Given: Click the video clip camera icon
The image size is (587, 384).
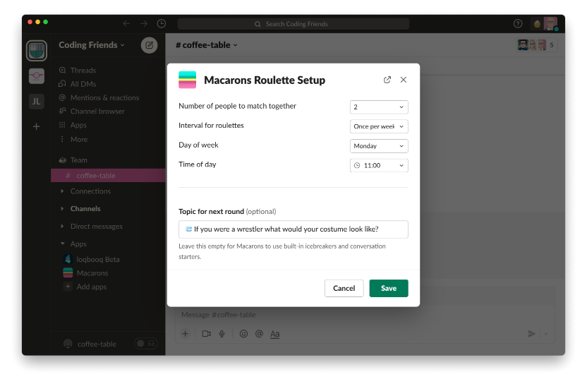Looking at the screenshot, I should point(206,333).
